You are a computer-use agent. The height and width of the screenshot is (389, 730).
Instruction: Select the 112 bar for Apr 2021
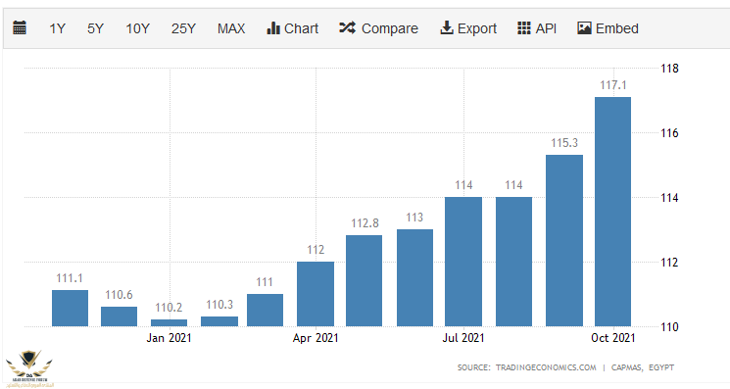pyautogui.click(x=316, y=294)
